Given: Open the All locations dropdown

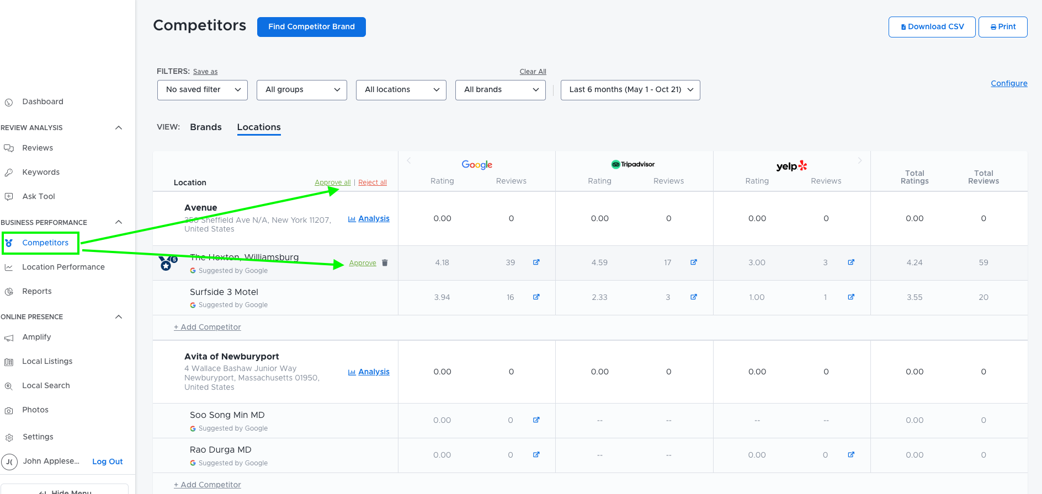Looking at the screenshot, I should click(401, 90).
